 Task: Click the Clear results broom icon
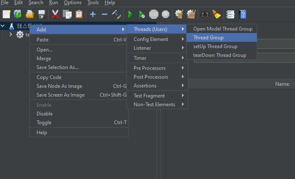(x=179, y=14)
